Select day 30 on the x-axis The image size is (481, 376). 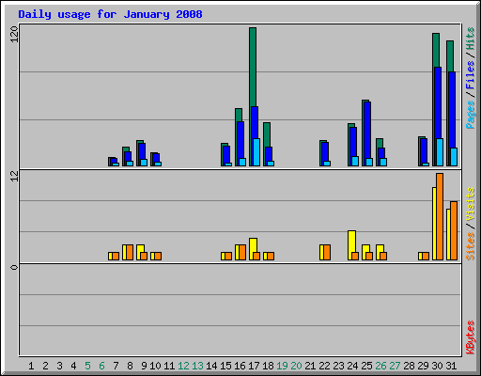(x=437, y=366)
